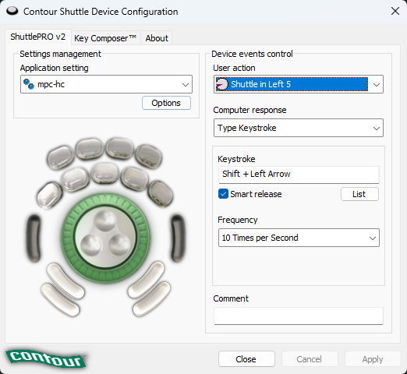This screenshot has width=407, height=374.
Task: Click the rightmost button in upper row
Action: point(149,157)
